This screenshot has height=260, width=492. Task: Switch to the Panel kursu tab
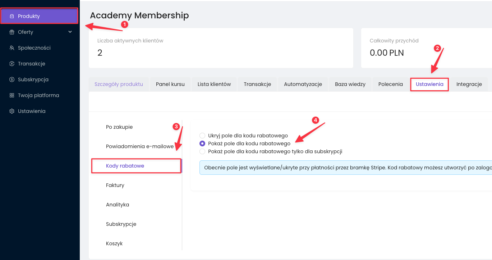(170, 84)
